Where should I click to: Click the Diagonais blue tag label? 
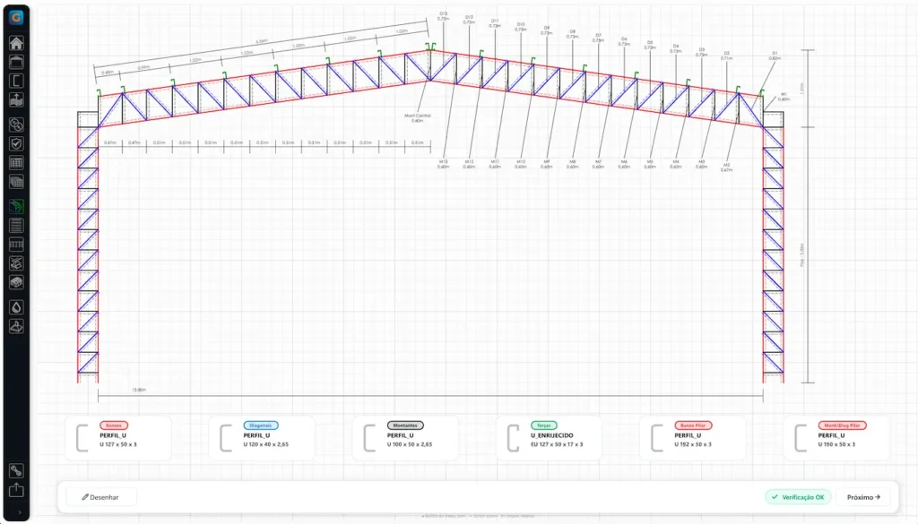pos(261,425)
